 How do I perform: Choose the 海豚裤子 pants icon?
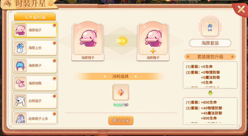[20, 65]
